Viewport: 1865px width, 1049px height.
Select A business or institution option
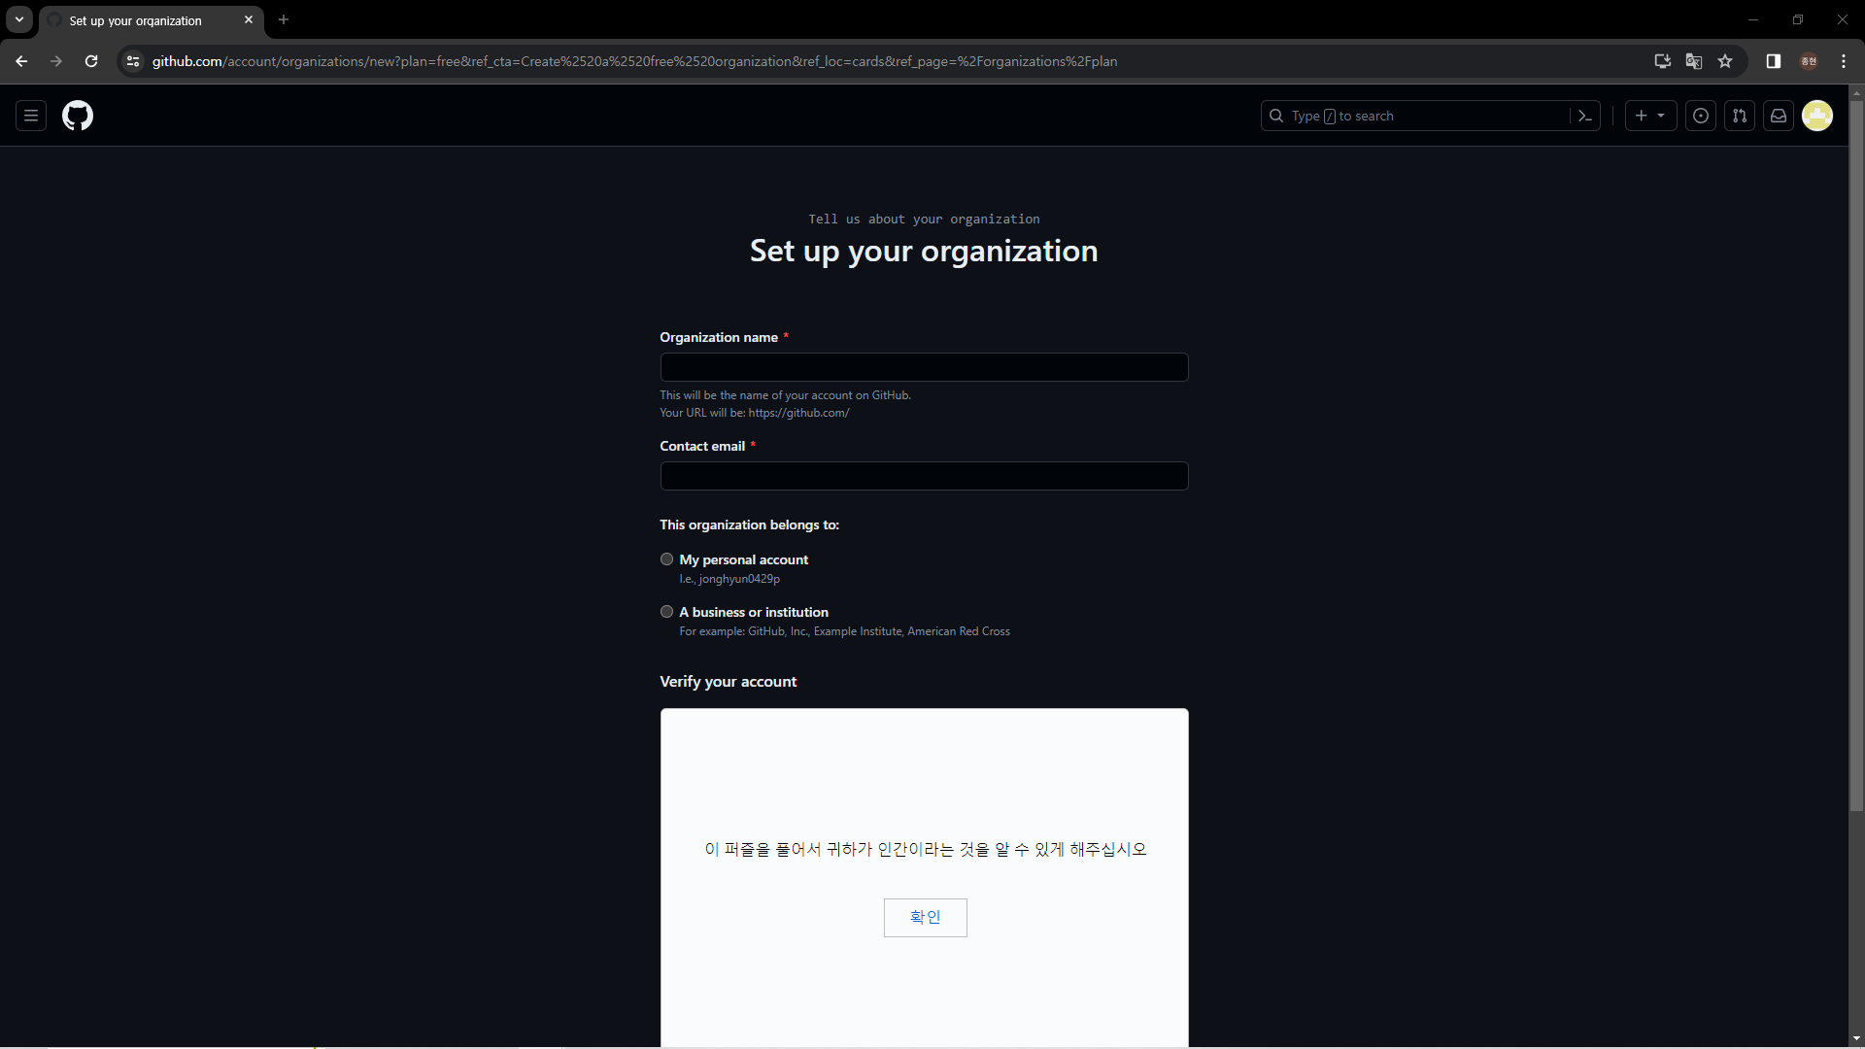coord(666,612)
